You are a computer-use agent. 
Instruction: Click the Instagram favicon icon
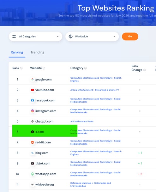pos(32,111)
